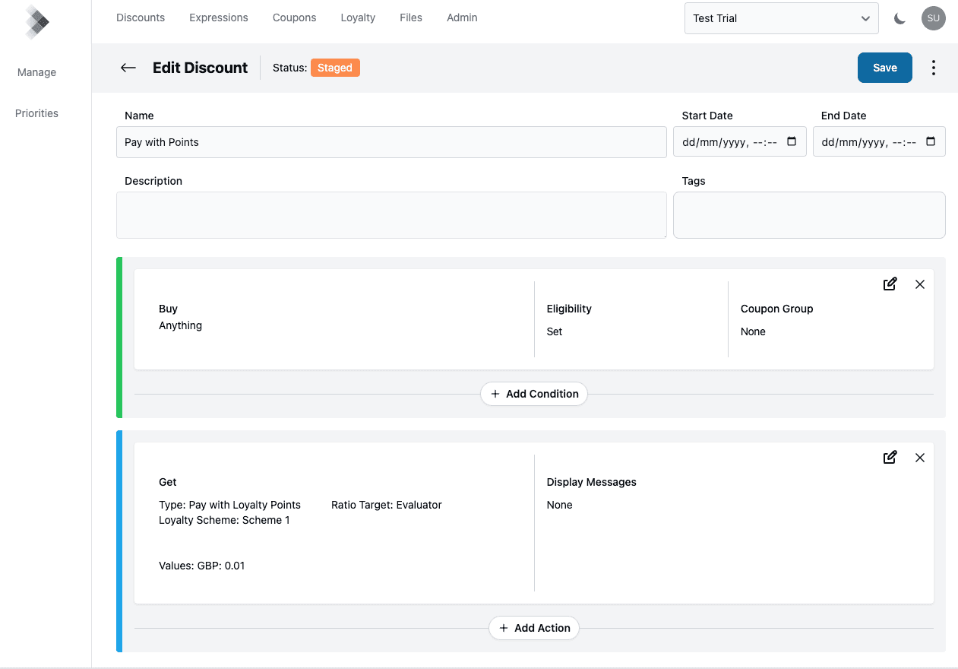
Task: Open the Expressions menu item
Action: (219, 17)
